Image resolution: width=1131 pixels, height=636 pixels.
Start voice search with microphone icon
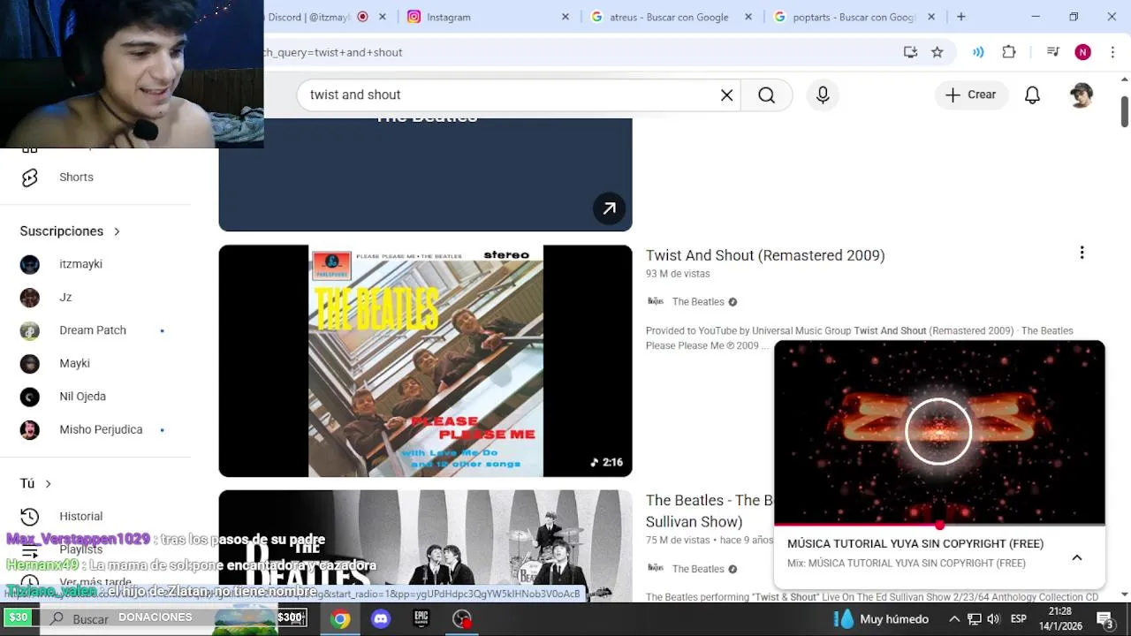(823, 95)
